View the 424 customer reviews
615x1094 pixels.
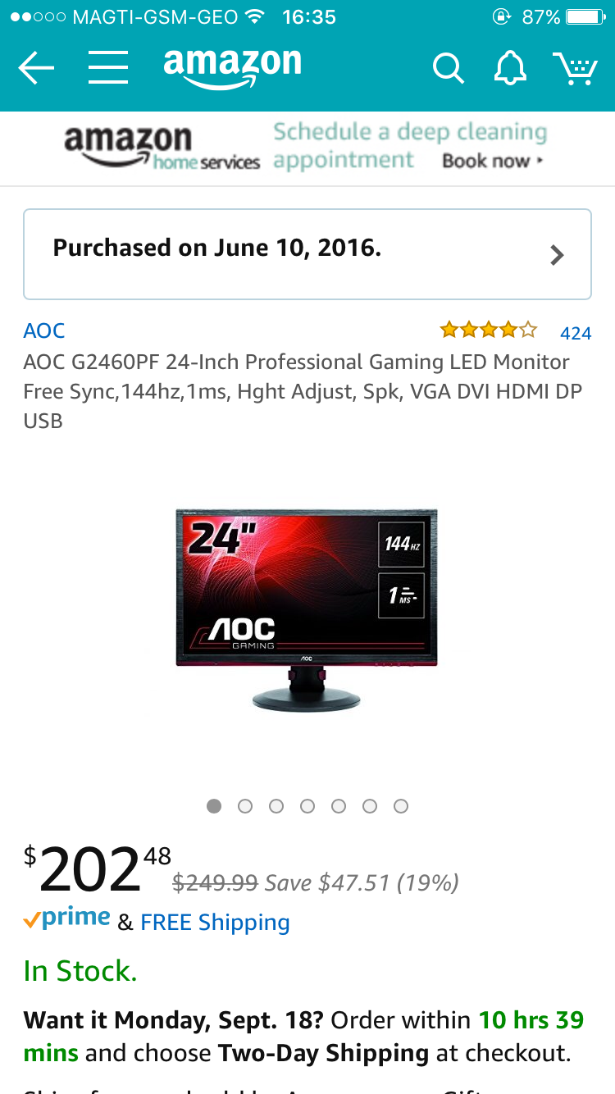(576, 333)
